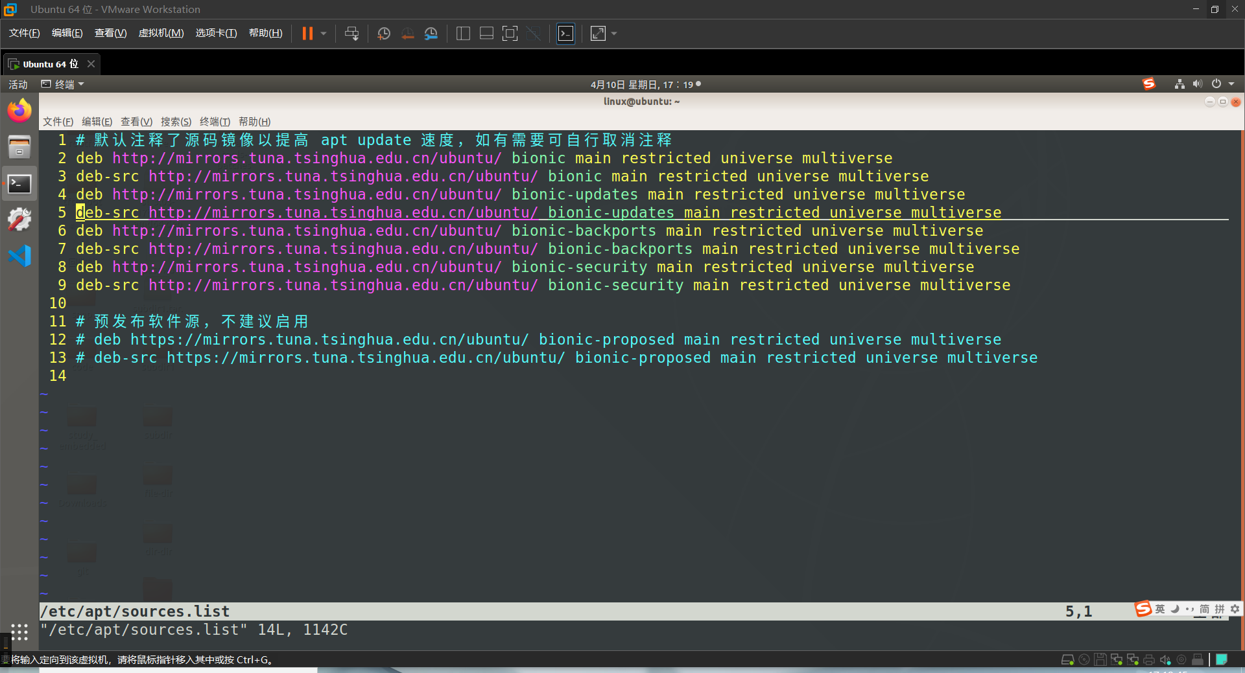Pause the virtual machine with the orange button
The height and width of the screenshot is (673, 1245).
(x=307, y=34)
